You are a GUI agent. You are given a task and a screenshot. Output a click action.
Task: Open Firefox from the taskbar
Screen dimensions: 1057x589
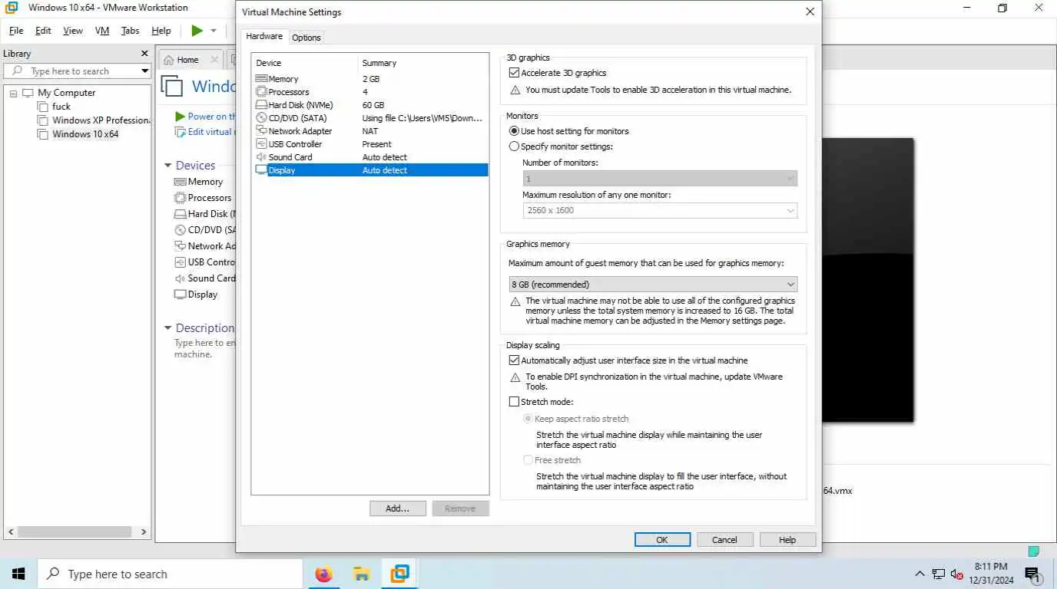(324, 574)
